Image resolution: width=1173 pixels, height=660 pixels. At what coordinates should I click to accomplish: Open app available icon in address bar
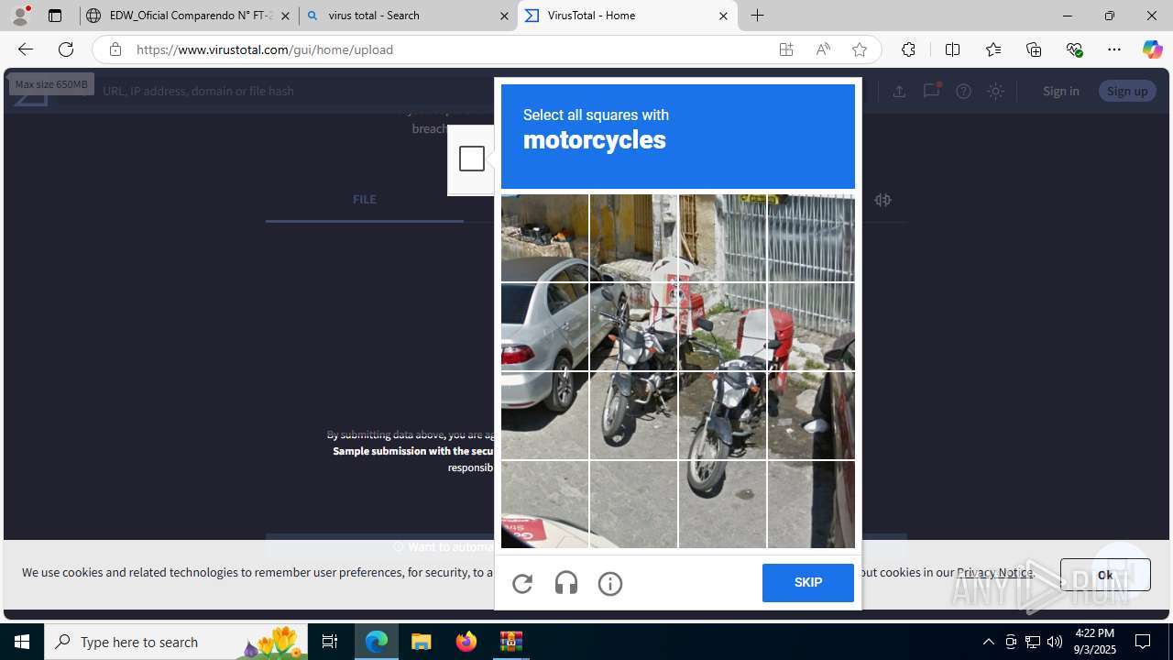click(786, 49)
